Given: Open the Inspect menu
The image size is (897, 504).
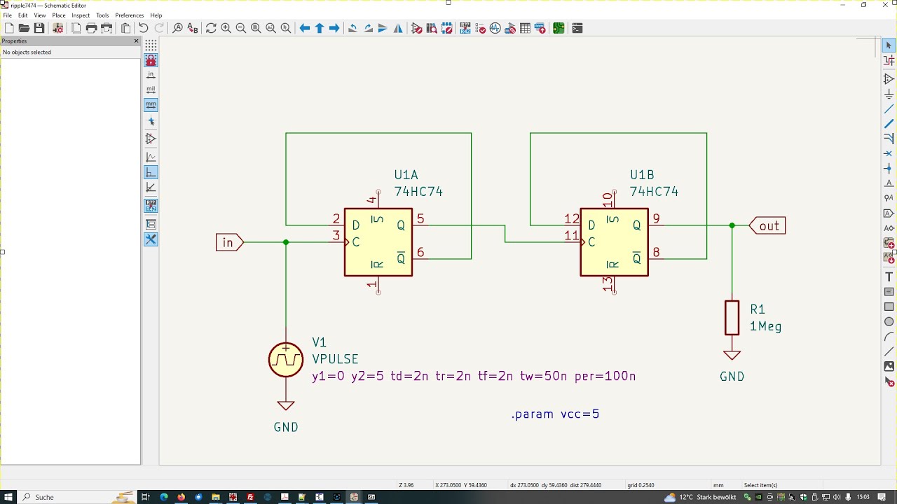Looking at the screenshot, I should [81, 15].
